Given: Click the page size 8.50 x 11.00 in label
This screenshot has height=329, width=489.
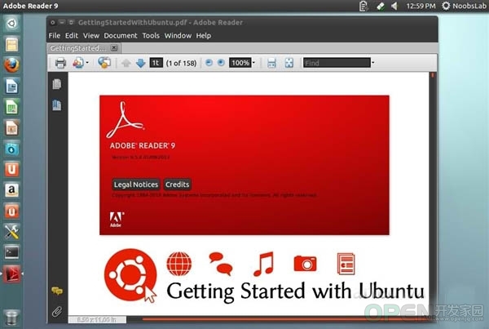Looking at the screenshot, I should pos(97,320).
